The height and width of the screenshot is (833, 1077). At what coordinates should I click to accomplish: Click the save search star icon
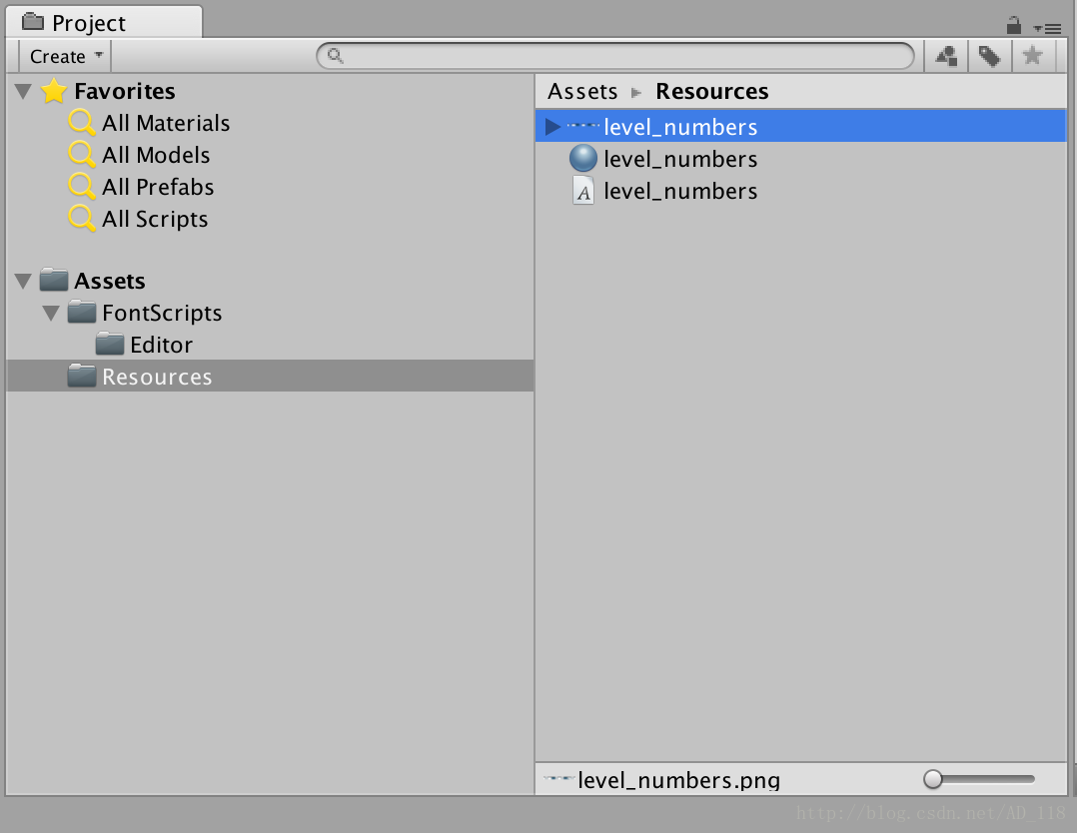(1032, 56)
